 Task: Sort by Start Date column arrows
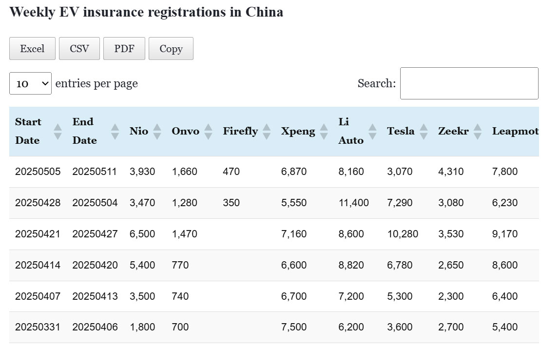click(x=58, y=131)
